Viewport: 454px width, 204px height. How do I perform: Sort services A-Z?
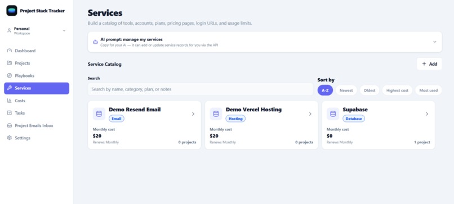pos(325,90)
